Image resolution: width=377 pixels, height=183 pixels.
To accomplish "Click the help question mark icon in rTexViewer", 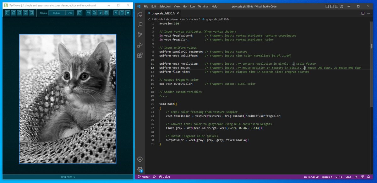I will [x=116, y=13].
